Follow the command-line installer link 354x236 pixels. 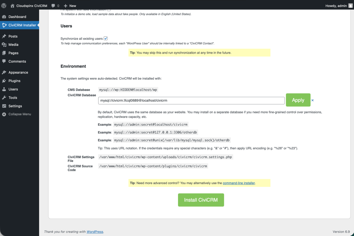pyautogui.click(x=239, y=183)
